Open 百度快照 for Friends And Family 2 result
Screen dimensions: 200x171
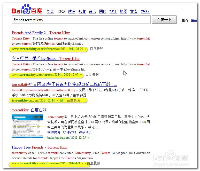click(x=97, y=49)
